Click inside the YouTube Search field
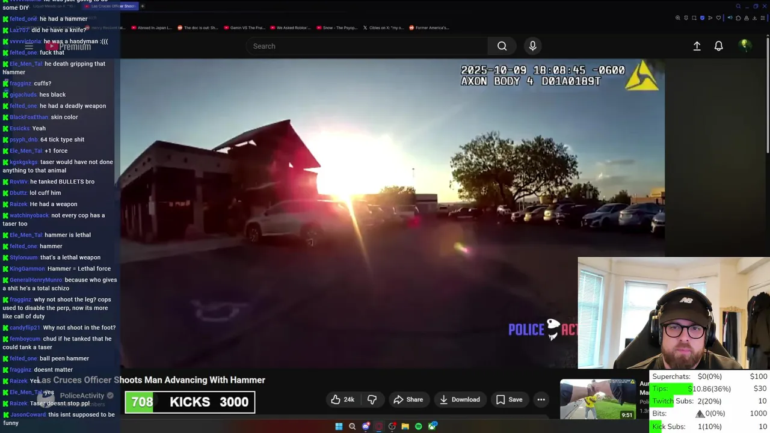 pyautogui.click(x=367, y=46)
